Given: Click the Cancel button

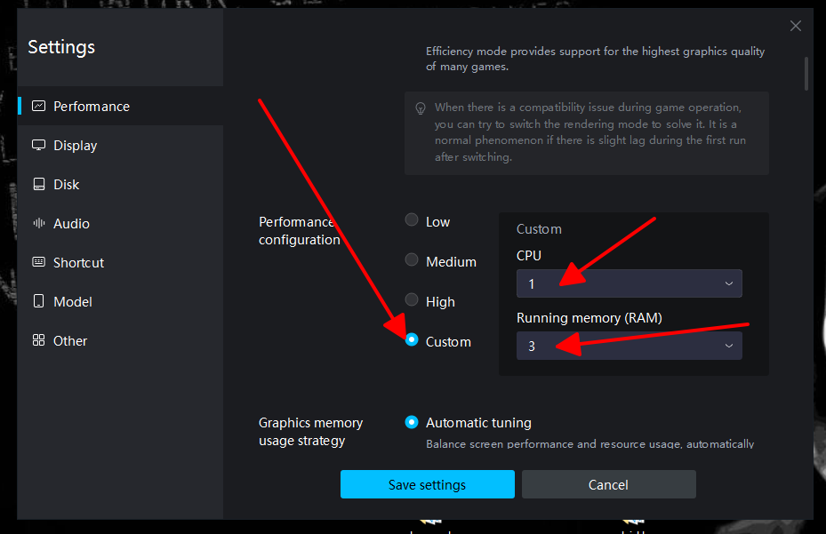Looking at the screenshot, I should click(x=608, y=484).
